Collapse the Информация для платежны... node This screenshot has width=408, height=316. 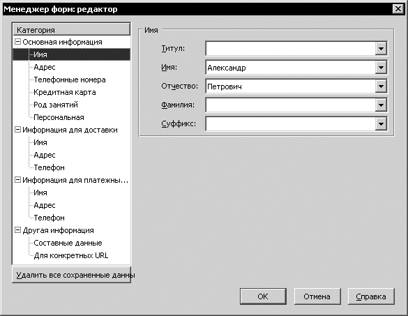pos(17,179)
